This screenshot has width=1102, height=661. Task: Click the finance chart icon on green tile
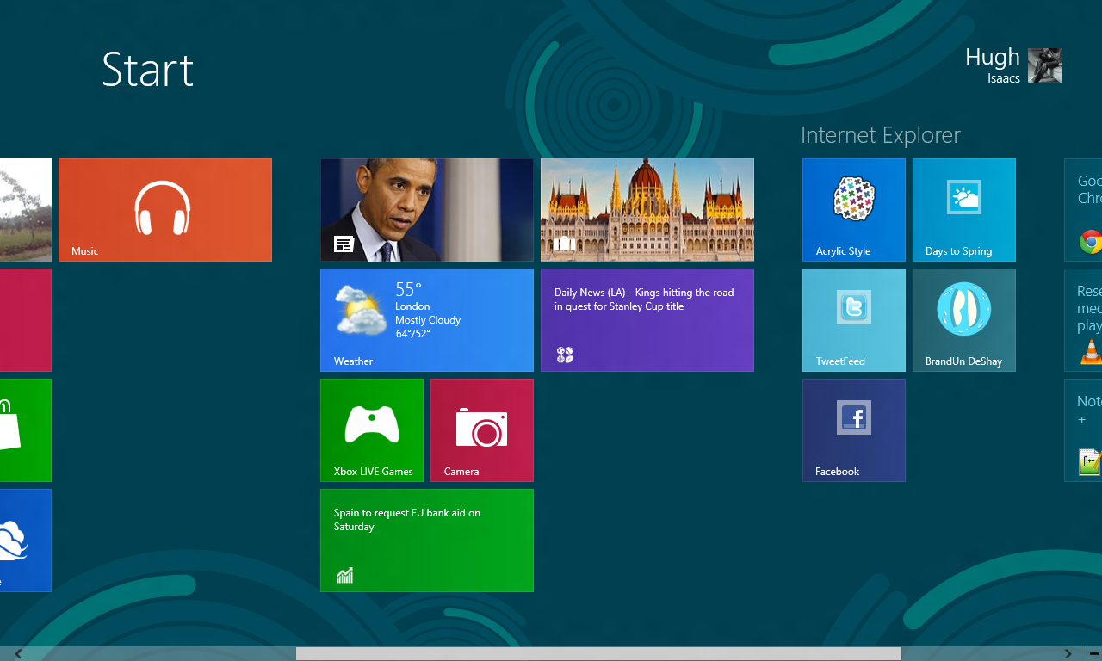pos(344,575)
